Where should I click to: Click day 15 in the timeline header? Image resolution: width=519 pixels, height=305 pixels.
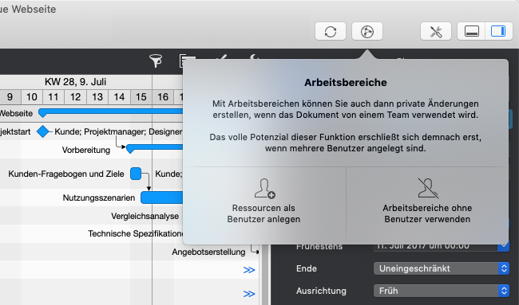(141, 96)
